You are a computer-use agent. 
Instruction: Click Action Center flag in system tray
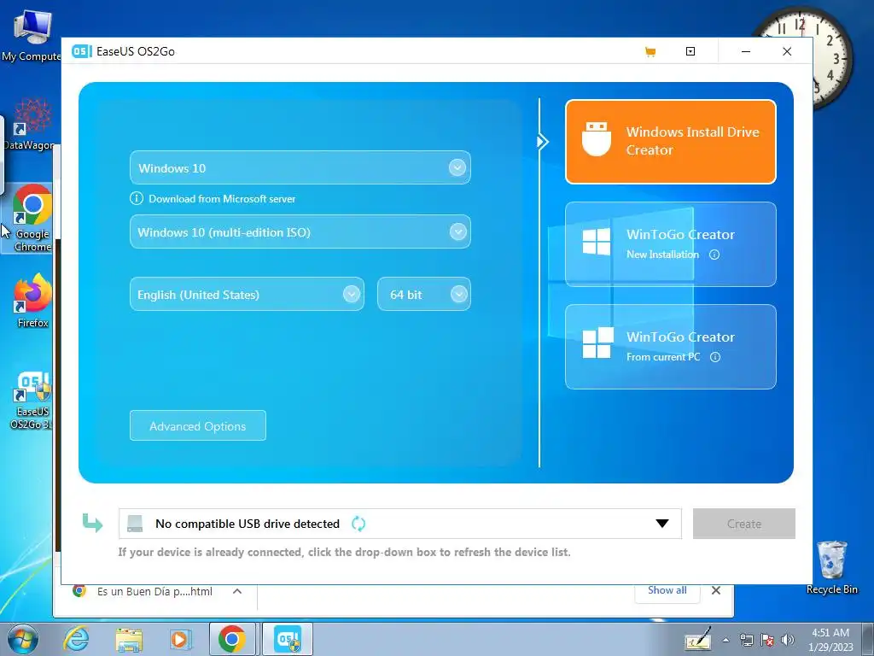pyautogui.click(x=767, y=640)
